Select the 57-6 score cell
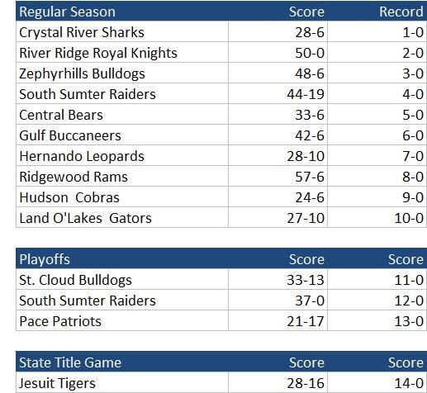 coord(278,176)
